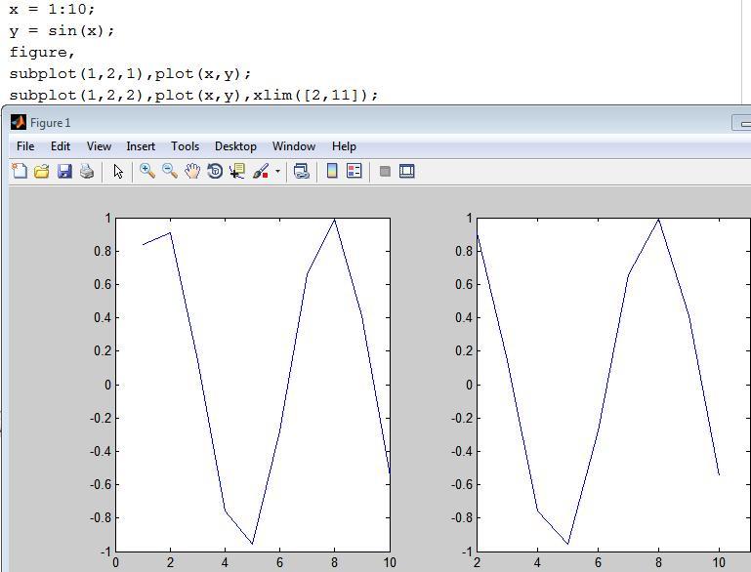Click the x-axis label 10 of right plot
751x572 pixels.
click(x=719, y=562)
